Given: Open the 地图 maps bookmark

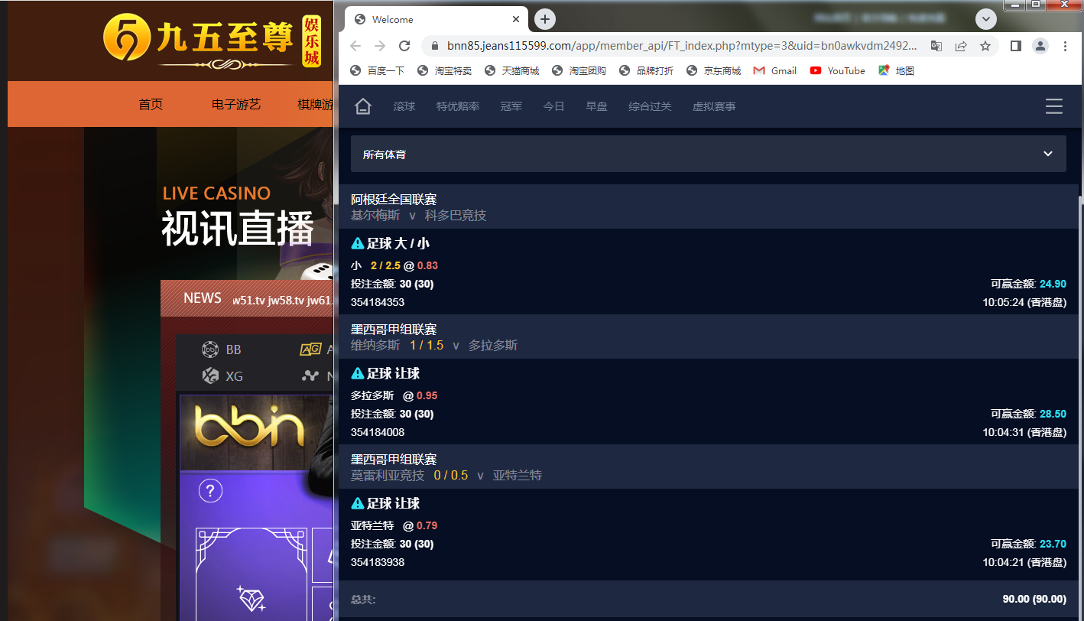Looking at the screenshot, I should (x=896, y=70).
